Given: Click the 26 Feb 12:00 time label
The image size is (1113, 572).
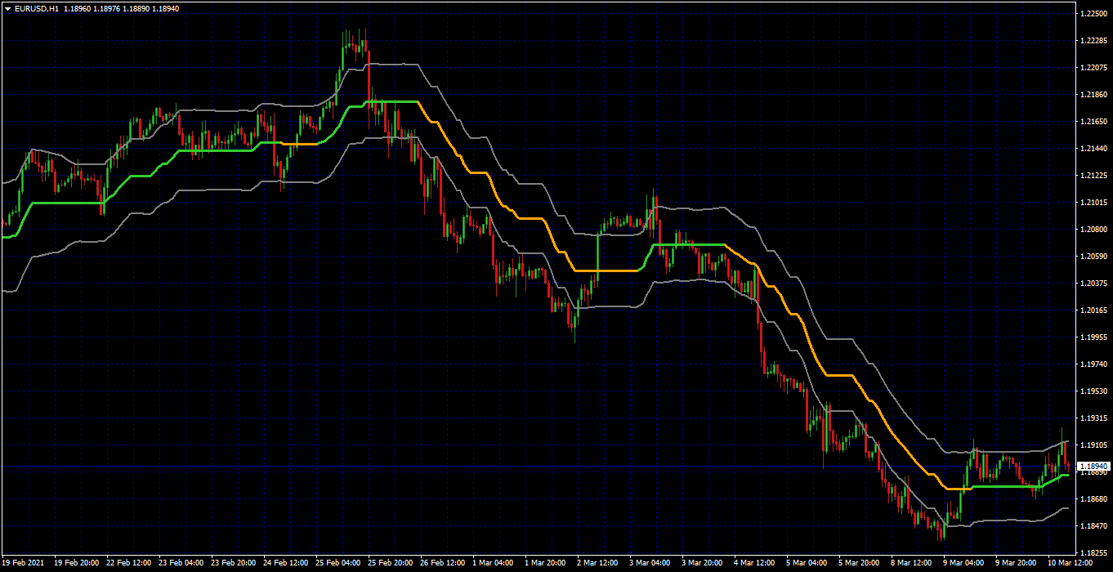Looking at the screenshot, I should (x=442, y=563).
